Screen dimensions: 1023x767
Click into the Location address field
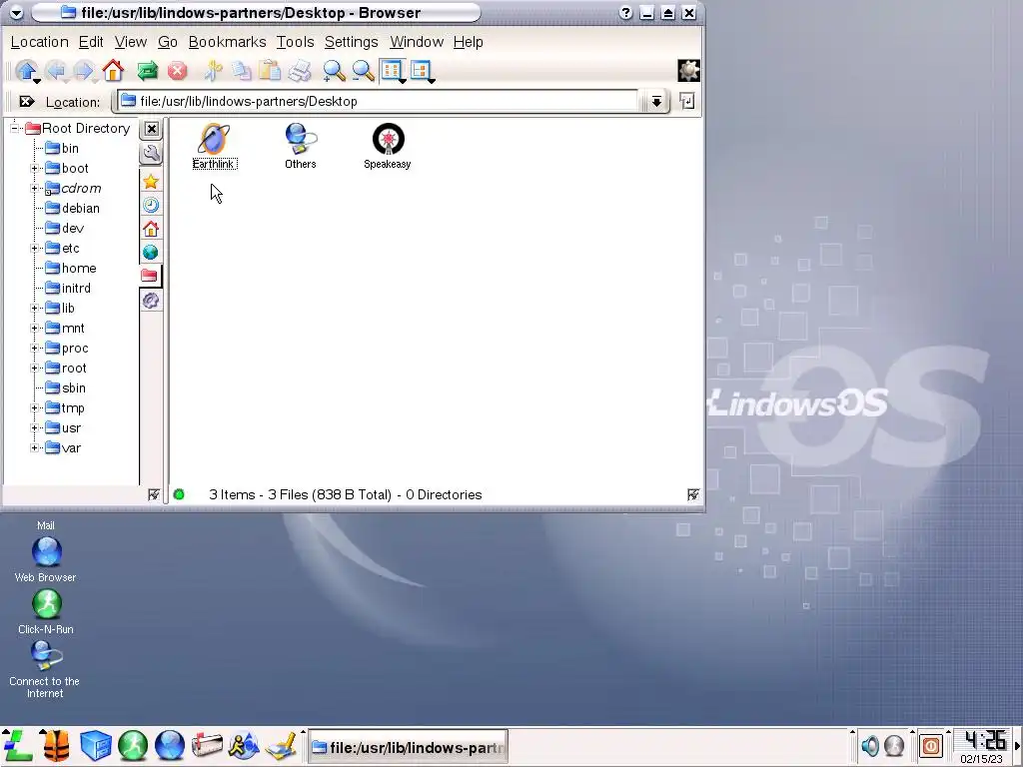click(x=379, y=101)
